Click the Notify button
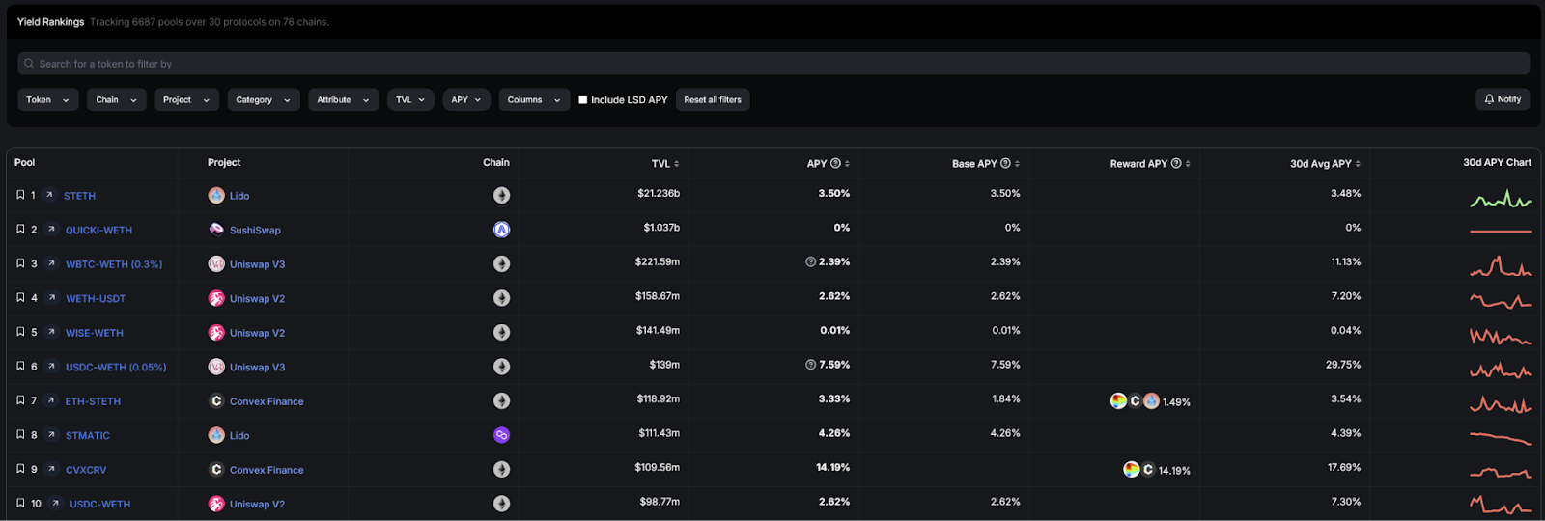This screenshot has height=521, width=1545. [x=1503, y=99]
